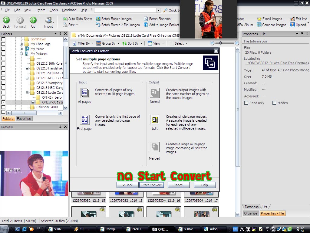Viewport: 310px width, 233px height.
Task: Click the quick search input field
Action: (x=125, y=10)
